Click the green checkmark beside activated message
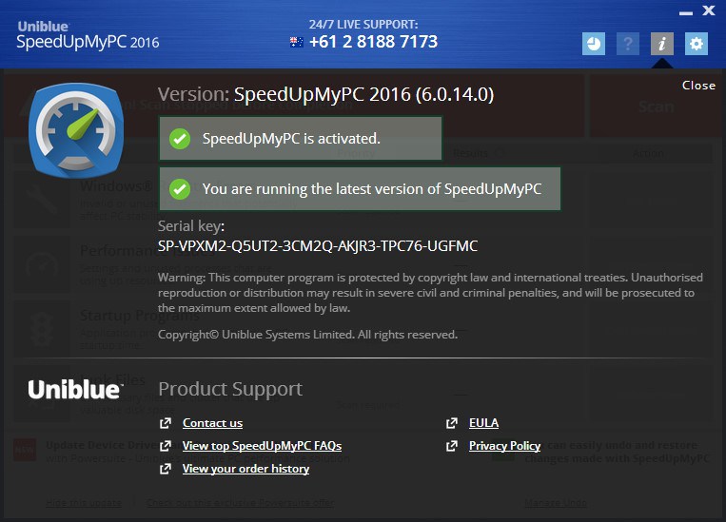Viewport: 726px width, 522px height. tap(179, 139)
